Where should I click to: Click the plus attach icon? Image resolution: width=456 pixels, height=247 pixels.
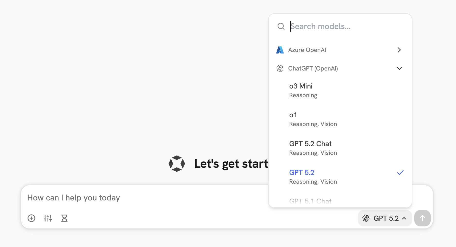tap(31, 218)
